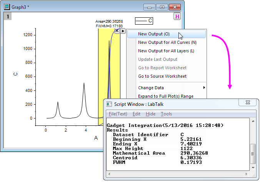Click the Graph3 window icon

[x=7, y=7]
